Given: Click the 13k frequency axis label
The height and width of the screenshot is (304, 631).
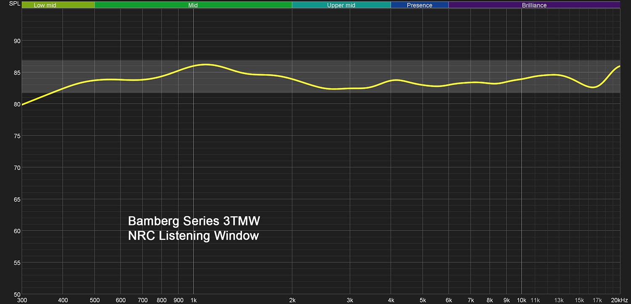Looking at the screenshot, I should click(559, 300).
